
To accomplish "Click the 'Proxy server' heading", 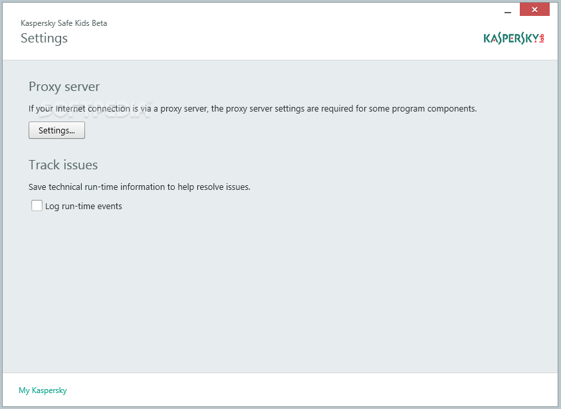I will click(x=64, y=87).
